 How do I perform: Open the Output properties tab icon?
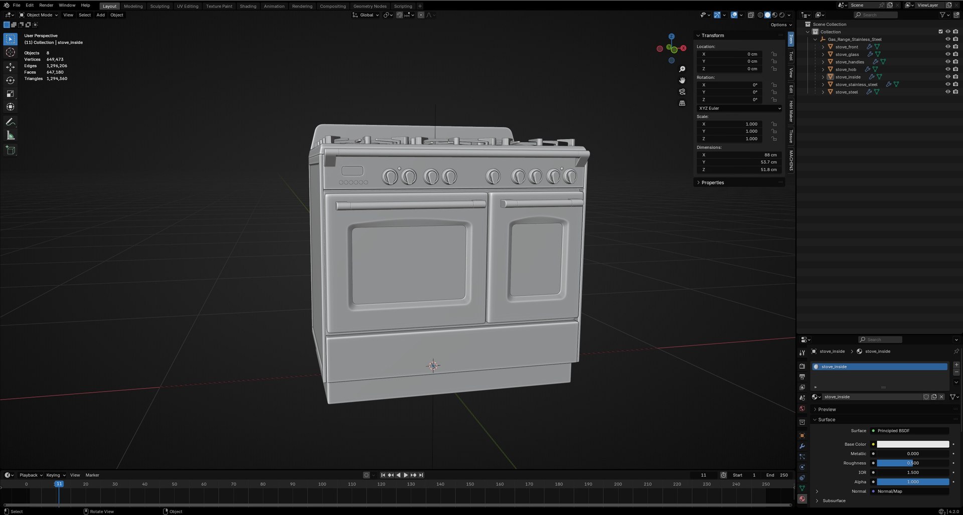[x=802, y=377]
